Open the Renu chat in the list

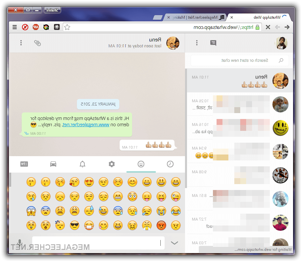[240, 81]
